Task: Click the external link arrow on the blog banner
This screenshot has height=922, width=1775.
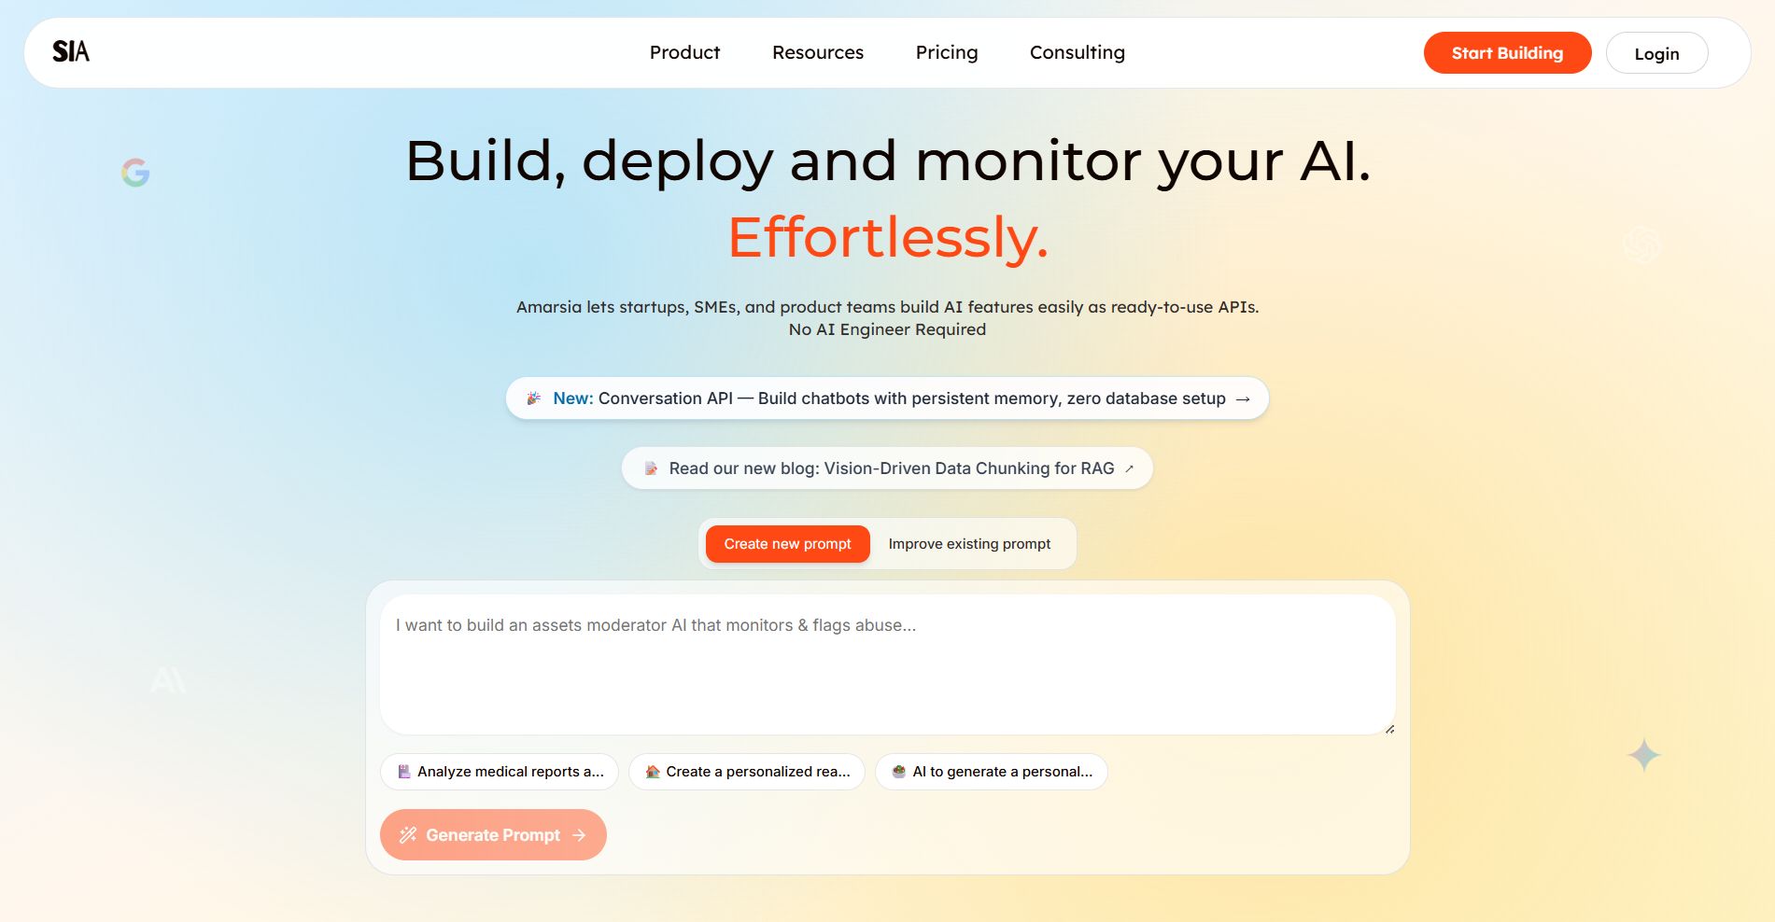Action: [x=1129, y=468]
